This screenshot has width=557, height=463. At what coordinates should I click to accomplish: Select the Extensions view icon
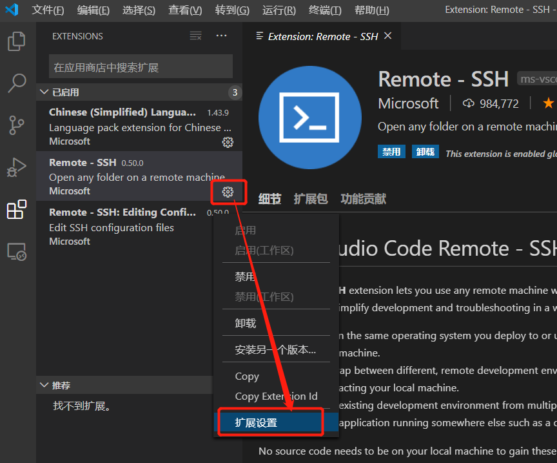point(17,209)
